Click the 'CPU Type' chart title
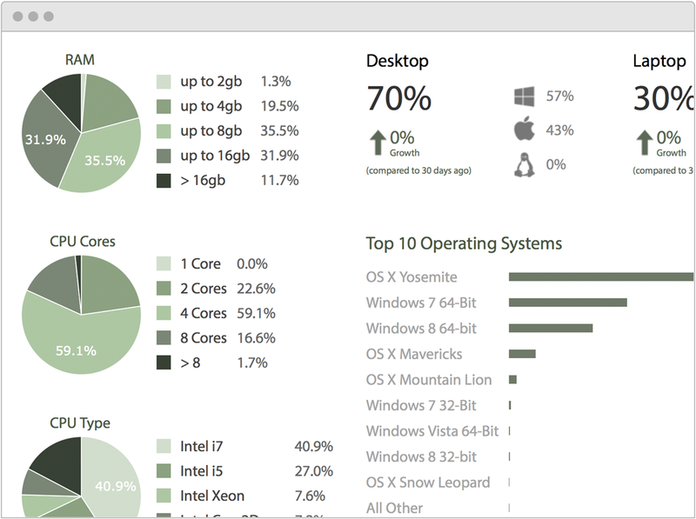The image size is (696, 519). [80, 423]
